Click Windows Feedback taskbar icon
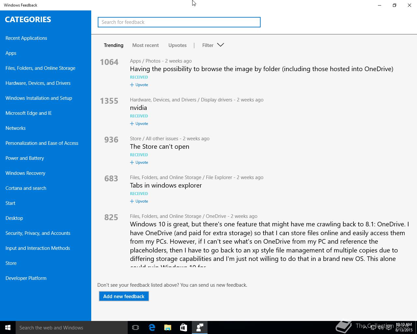Image resolution: width=417 pixels, height=334 pixels. [x=200, y=327]
